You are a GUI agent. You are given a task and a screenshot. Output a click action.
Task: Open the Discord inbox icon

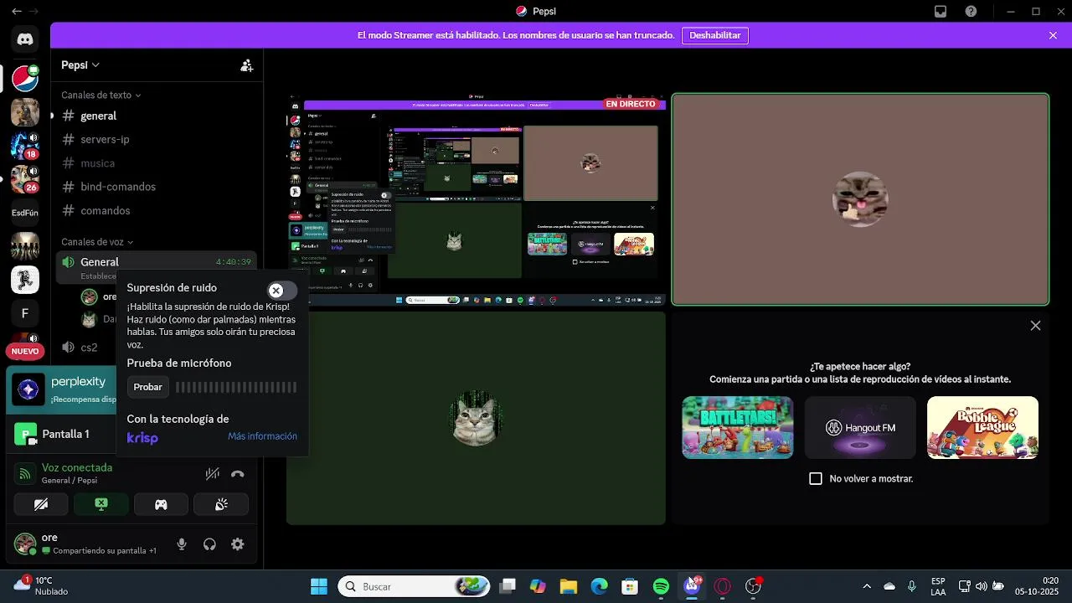[941, 12]
